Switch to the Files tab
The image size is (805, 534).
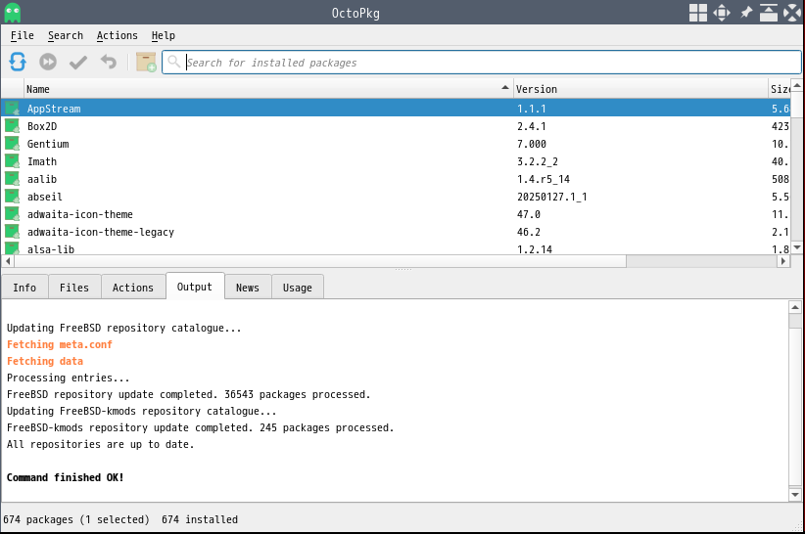click(x=74, y=288)
